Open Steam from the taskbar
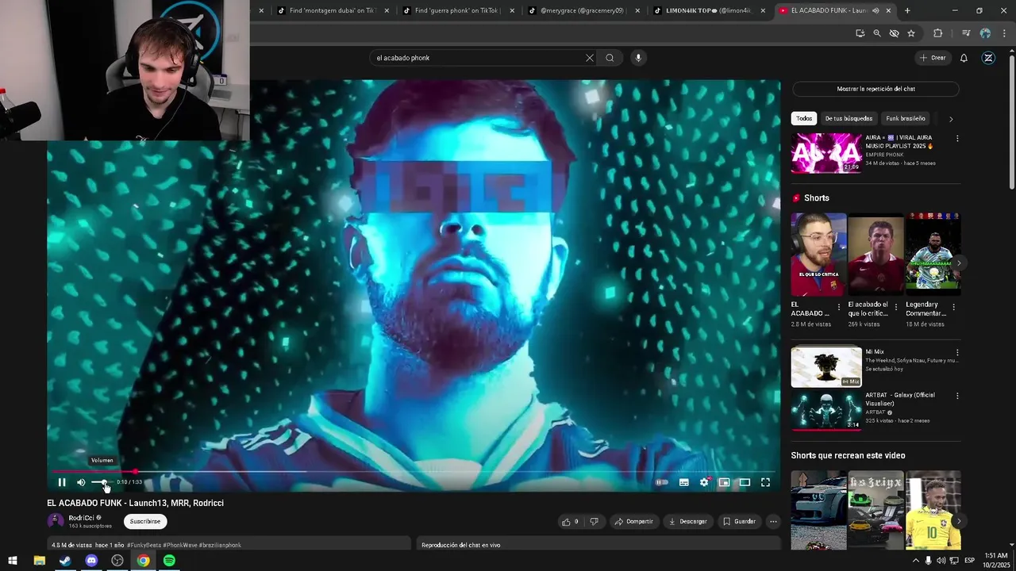This screenshot has width=1016, height=571. point(65,561)
